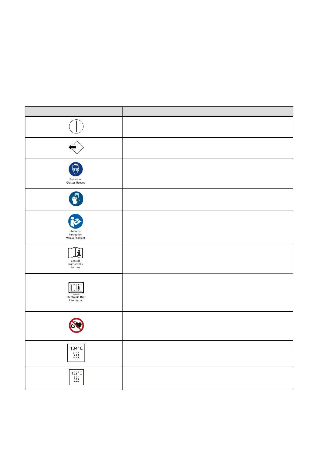Select the 'Consult Instructions for Use' caption
The width and height of the screenshot is (322, 456).
[75, 264]
